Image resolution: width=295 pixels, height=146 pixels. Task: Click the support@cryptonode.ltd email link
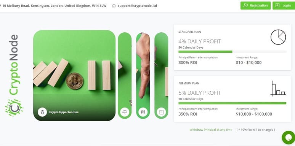137,6
